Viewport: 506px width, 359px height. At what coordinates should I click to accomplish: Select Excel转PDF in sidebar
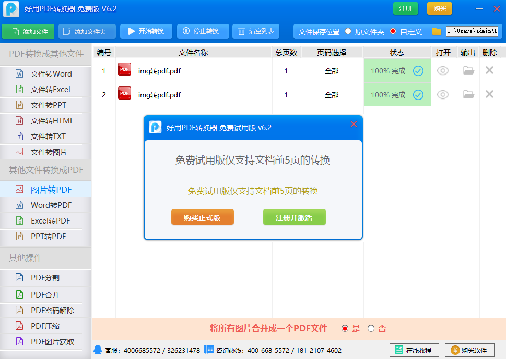point(45,221)
